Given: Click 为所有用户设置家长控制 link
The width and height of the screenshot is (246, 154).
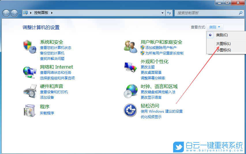Looking at the screenshot, I should [x=164, y=53].
